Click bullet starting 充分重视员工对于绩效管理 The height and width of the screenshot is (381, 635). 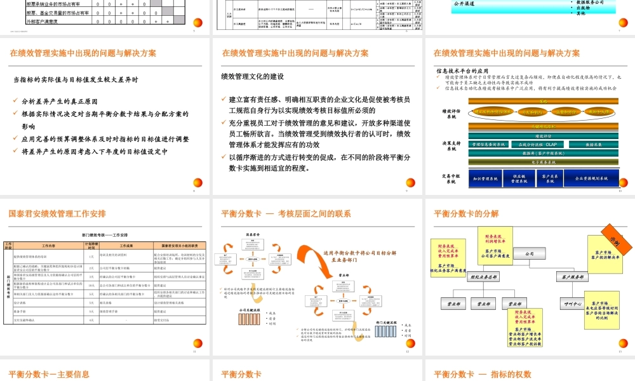click(319, 133)
